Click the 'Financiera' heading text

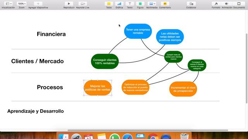[51, 34]
